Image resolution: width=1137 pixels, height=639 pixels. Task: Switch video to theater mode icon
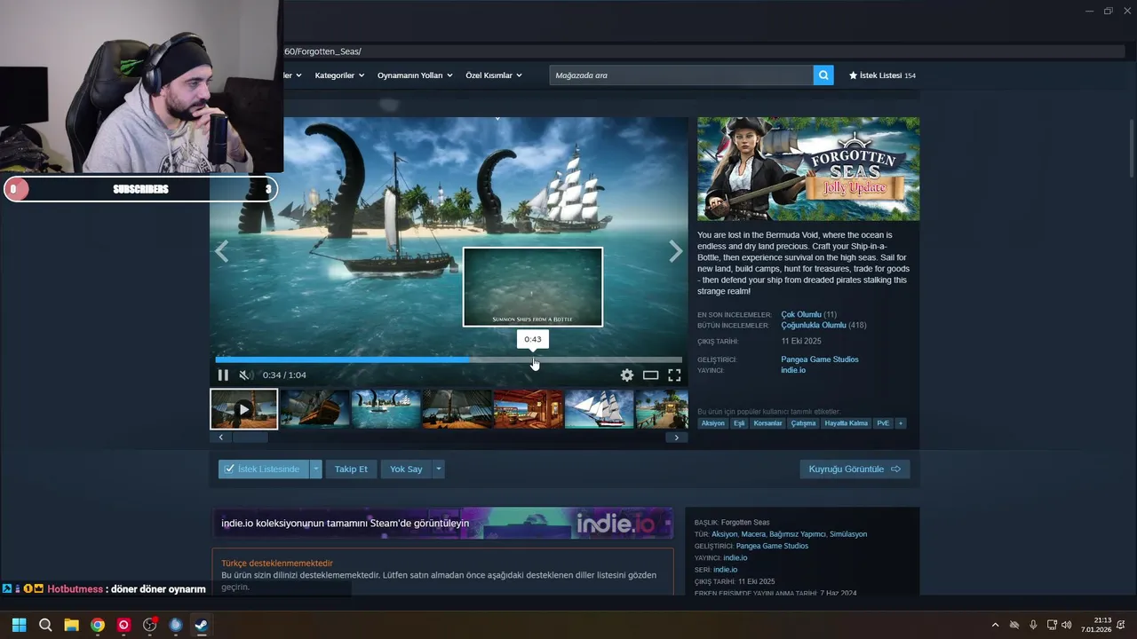(650, 375)
